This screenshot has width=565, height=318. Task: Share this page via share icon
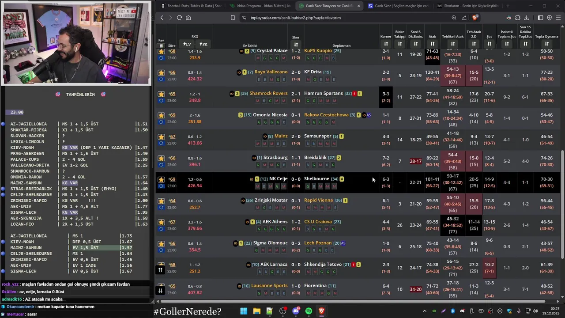pyautogui.click(x=464, y=18)
